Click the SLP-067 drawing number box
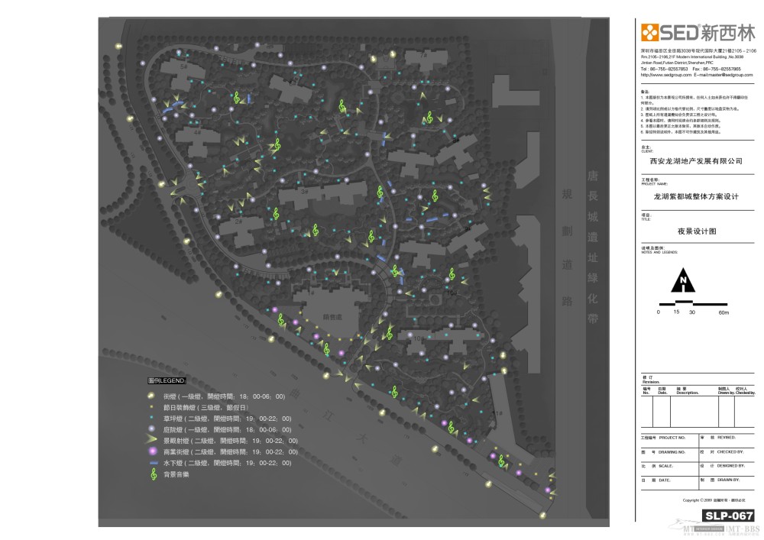Viewport: 764px width, 540px height. tap(729, 516)
